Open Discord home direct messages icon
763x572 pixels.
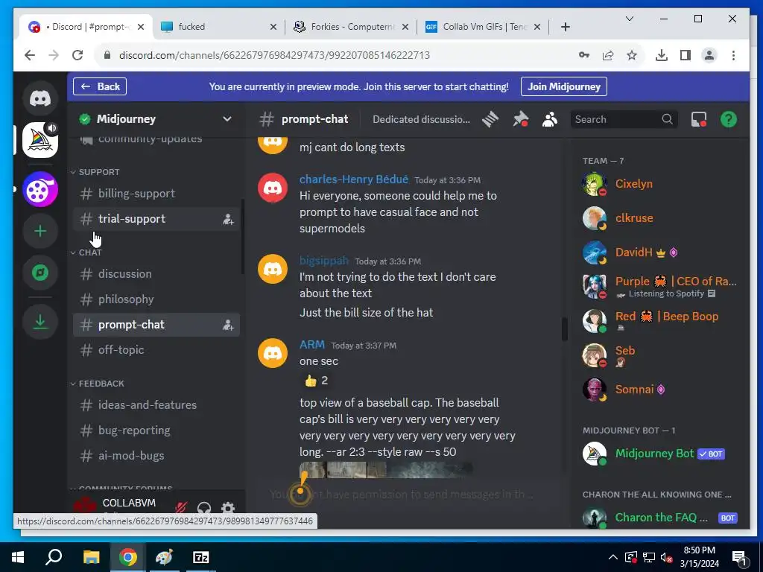(x=40, y=99)
